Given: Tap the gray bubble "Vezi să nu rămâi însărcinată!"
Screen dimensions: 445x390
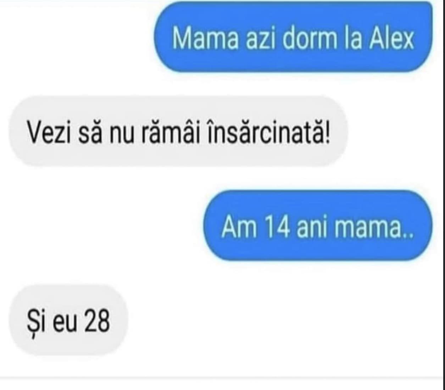Looking at the screenshot, I should tap(178, 131).
